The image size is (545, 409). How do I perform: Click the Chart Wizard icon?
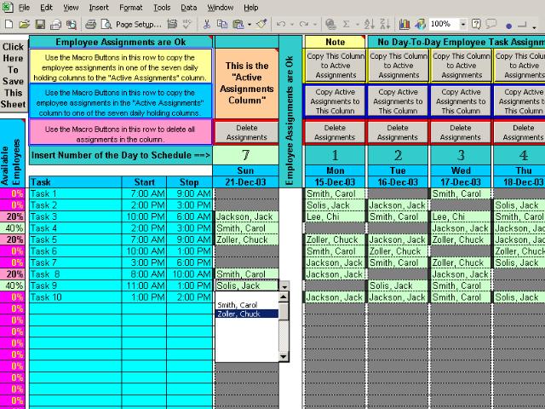(404, 24)
